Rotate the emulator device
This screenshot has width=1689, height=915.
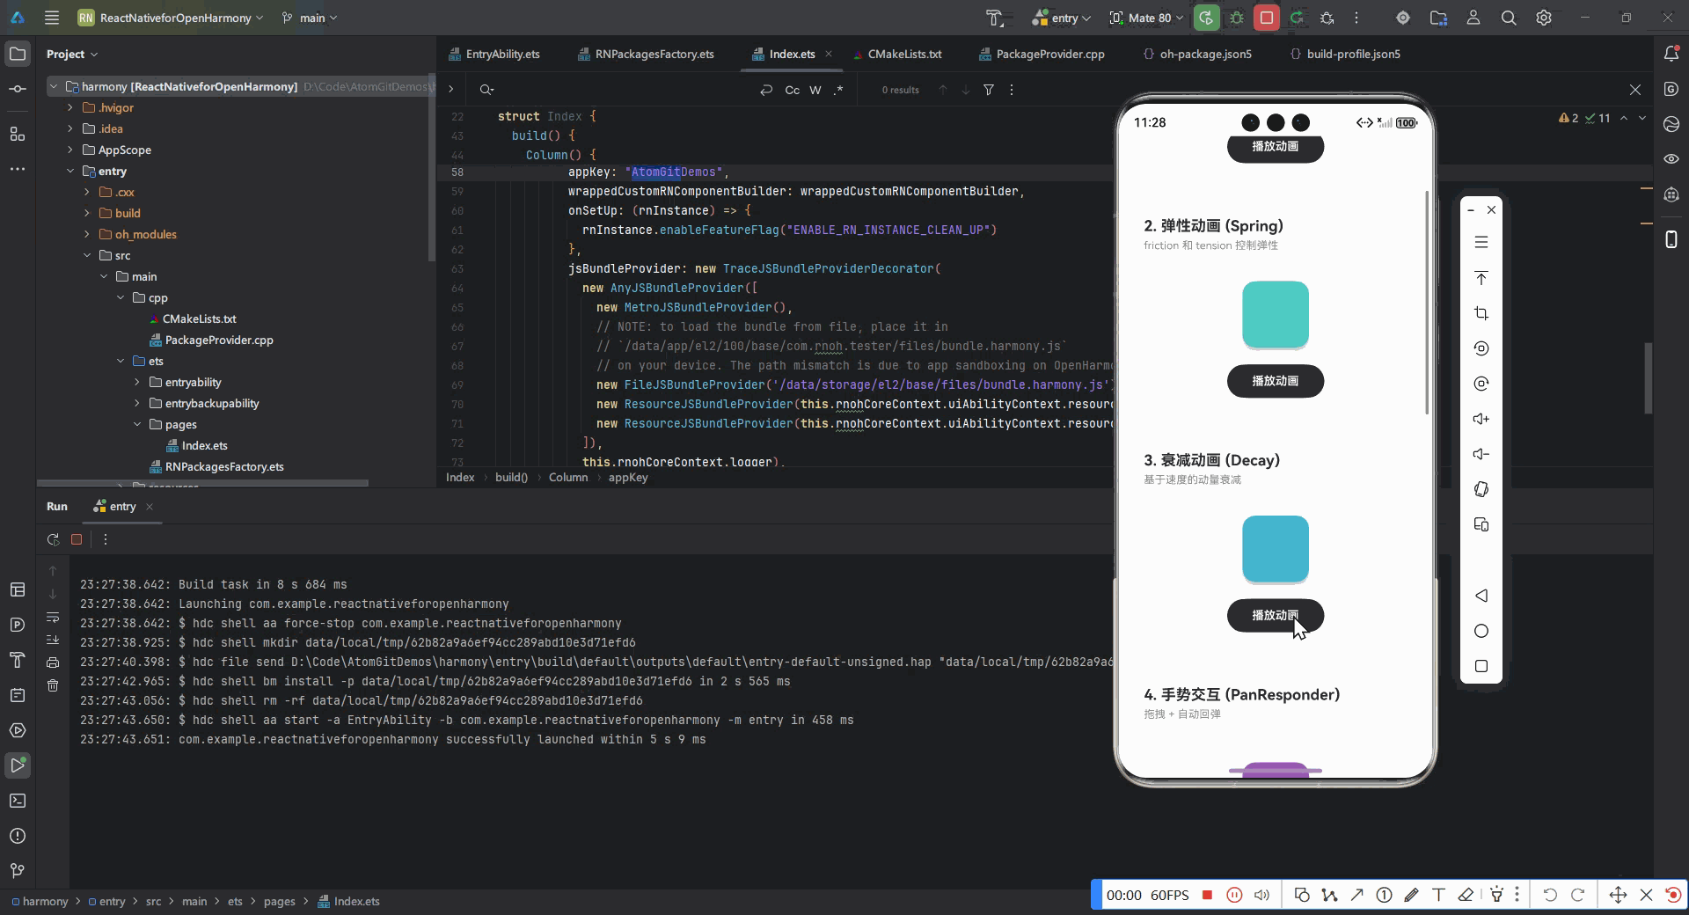1481,489
